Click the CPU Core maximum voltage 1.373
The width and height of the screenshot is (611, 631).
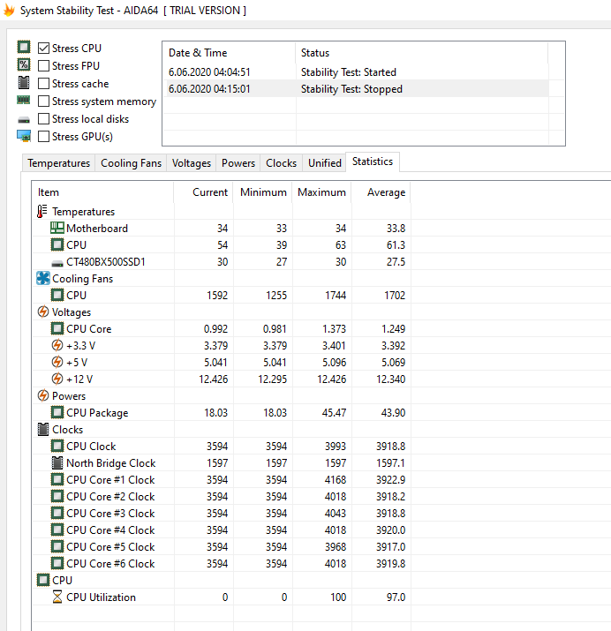click(334, 329)
